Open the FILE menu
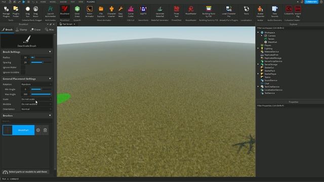324x182 pixels. 4,2
